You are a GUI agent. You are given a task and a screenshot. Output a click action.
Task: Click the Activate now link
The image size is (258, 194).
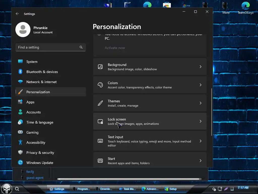click(115, 48)
